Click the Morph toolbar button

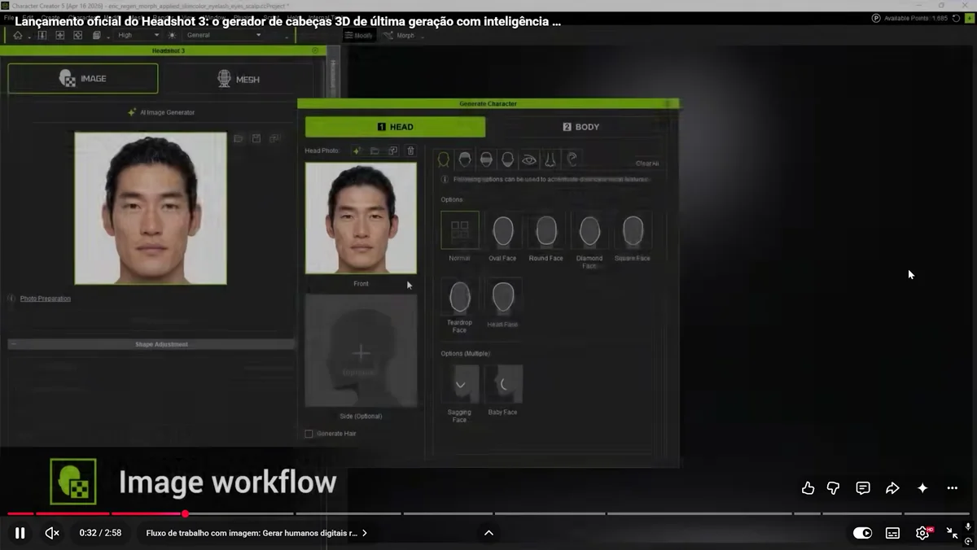click(400, 36)
